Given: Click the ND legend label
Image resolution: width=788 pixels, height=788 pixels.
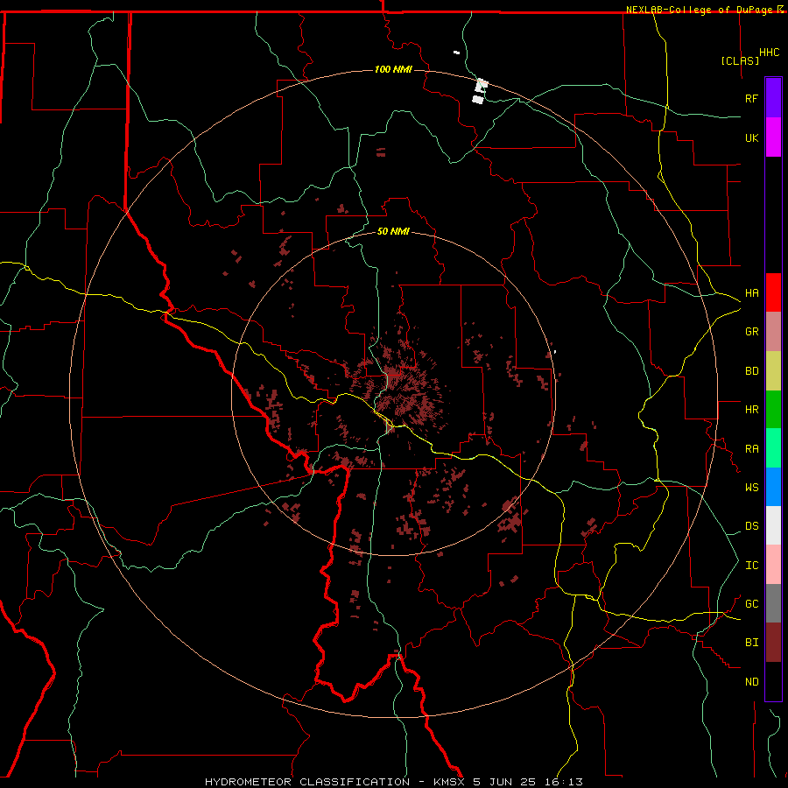Looking at the screenshot, I should coord(751,681).
